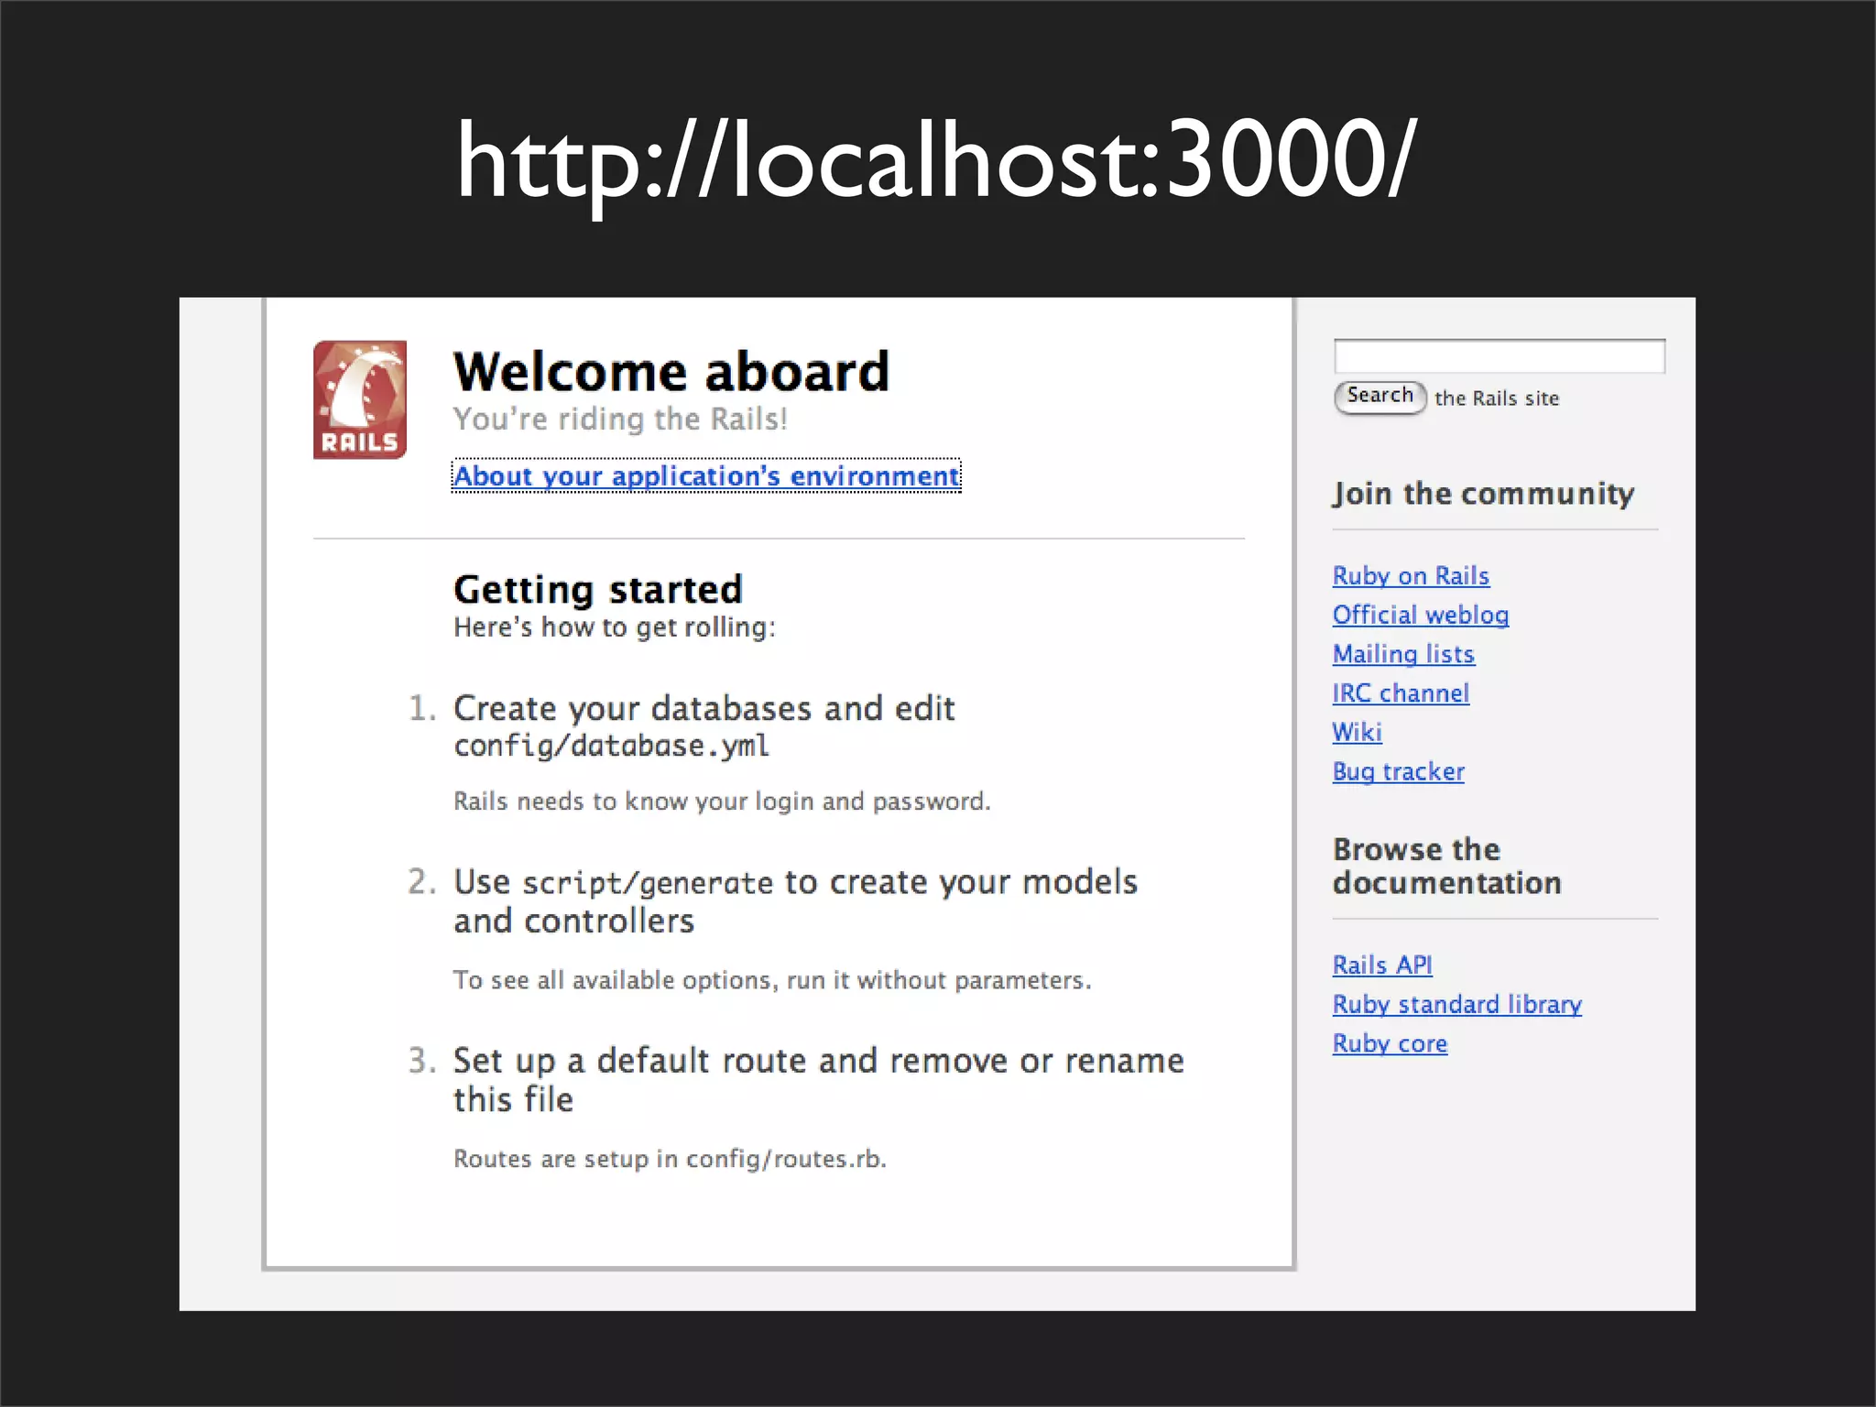The image size is (1876, 1407).
Task: Click the Welcome aboard heading
Action: pyautogui.click(x=671, y=371)
